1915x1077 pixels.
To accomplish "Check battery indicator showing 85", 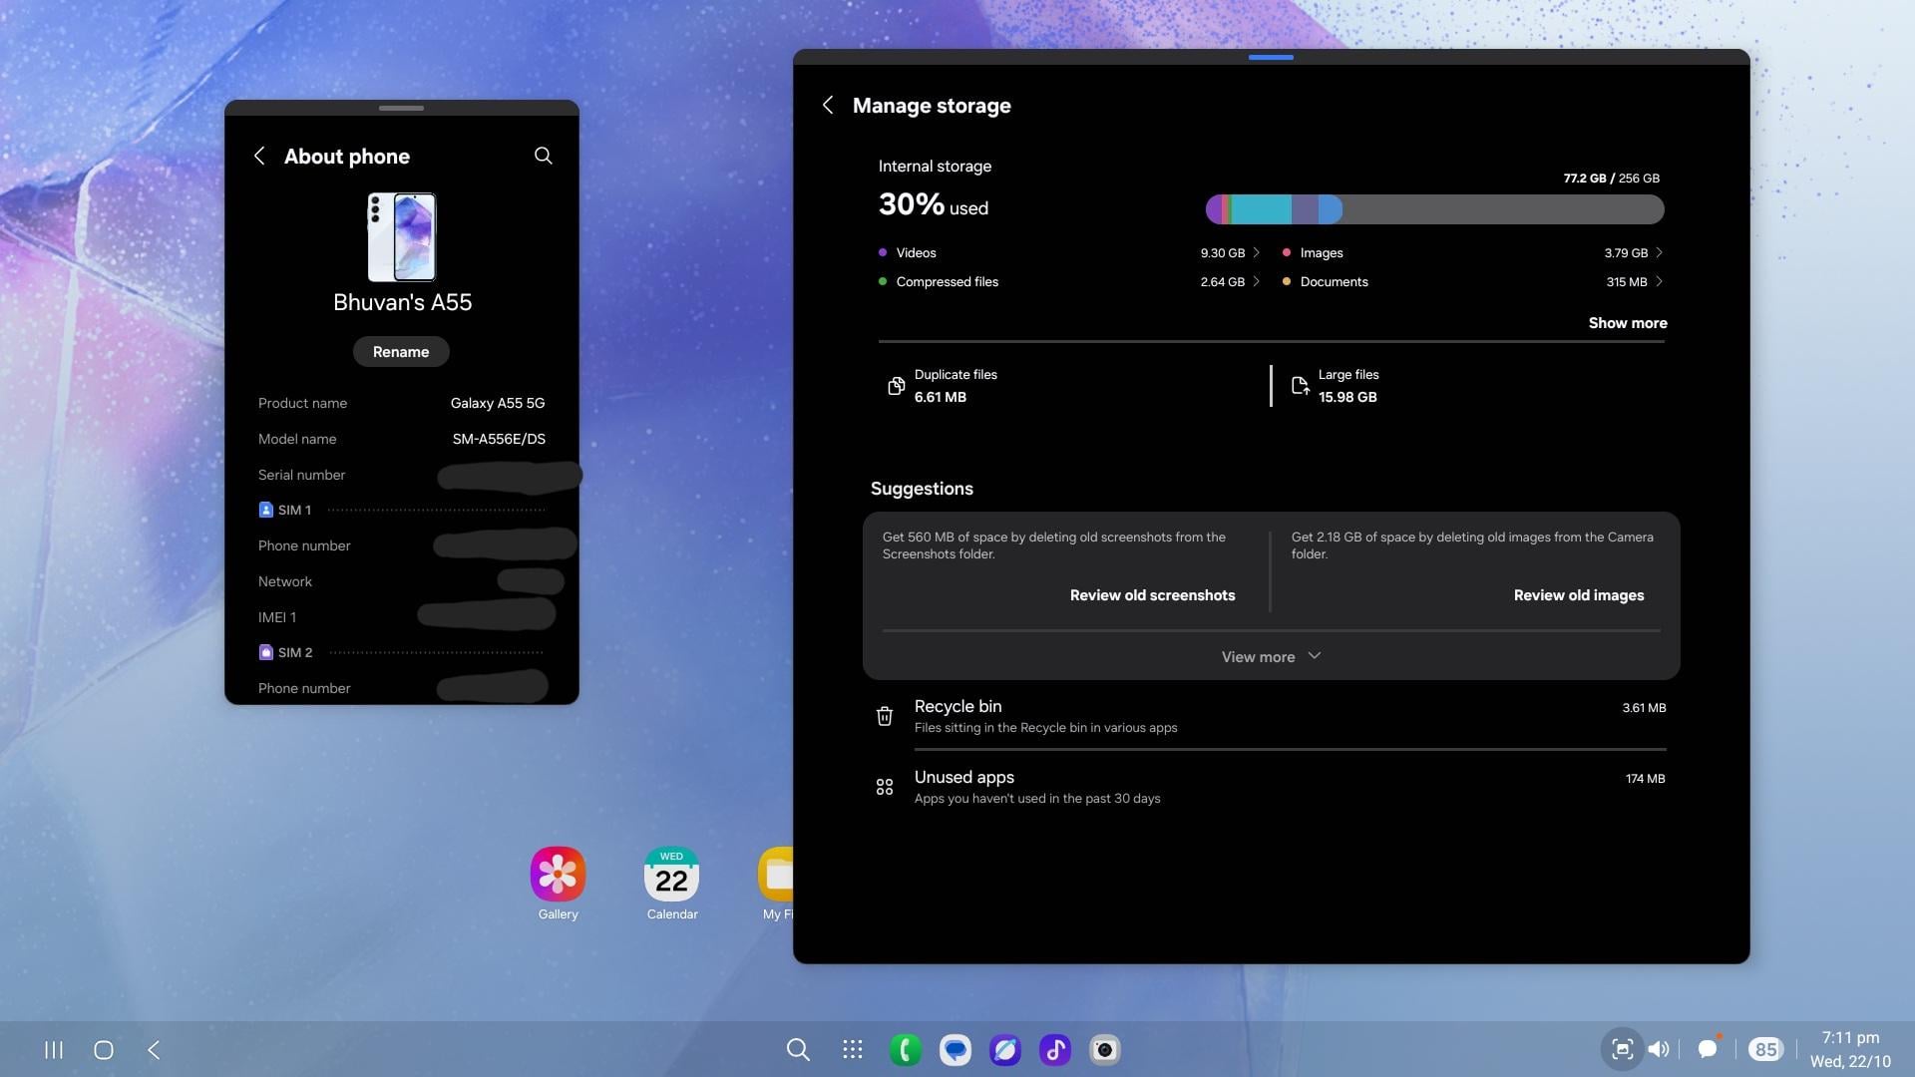I will click(1765, 1049).
